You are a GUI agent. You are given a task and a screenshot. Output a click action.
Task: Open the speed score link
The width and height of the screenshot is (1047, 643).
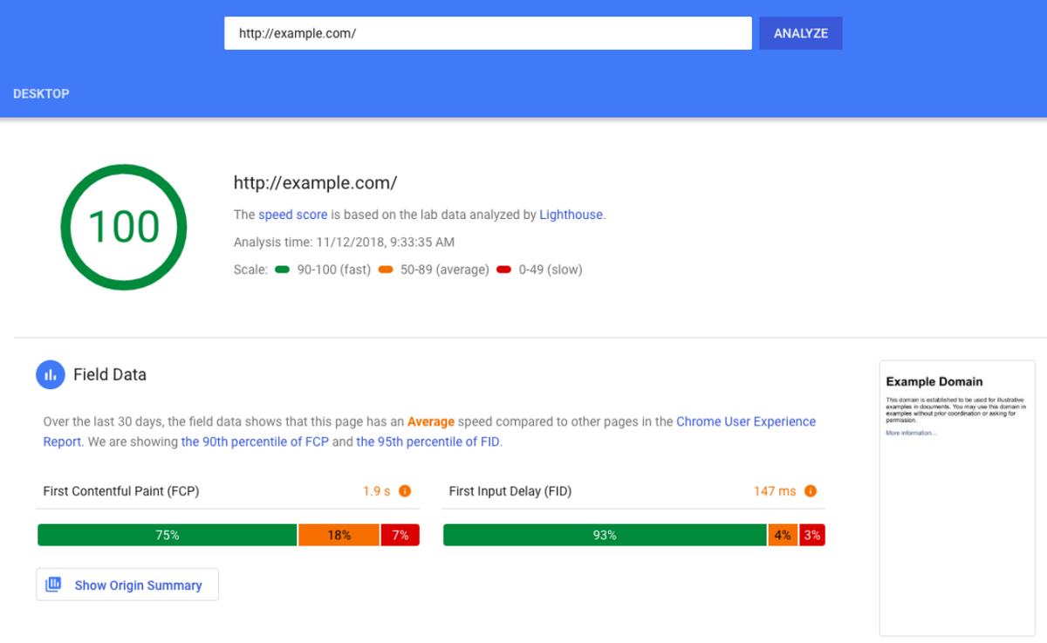[293, 215]
